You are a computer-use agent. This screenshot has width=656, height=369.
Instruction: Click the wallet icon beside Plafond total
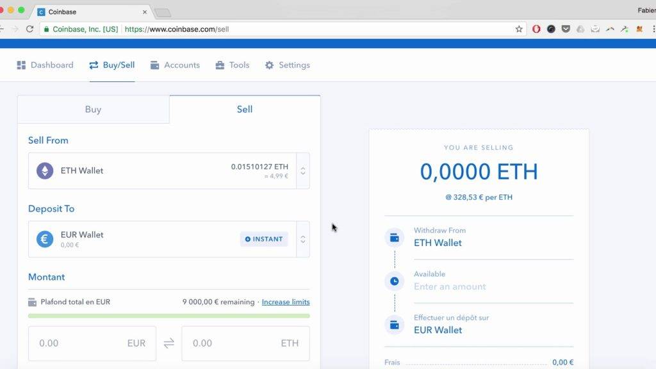click(x=32, y=302)
